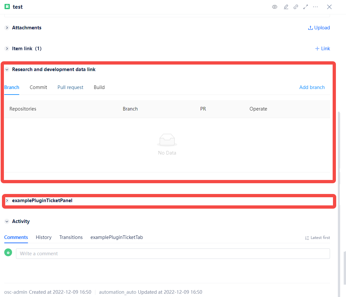Collapse Research and development data link section
Image resolution: width=346 pixels, height=297 pixels.
tap(7, 69)
